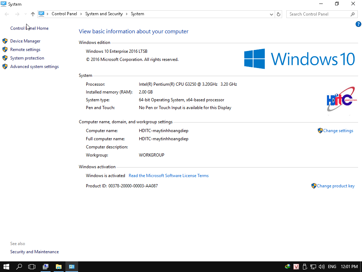
Task: Go up one level with Up arrow
Action: pyautogui.click(x=33, y=14)
